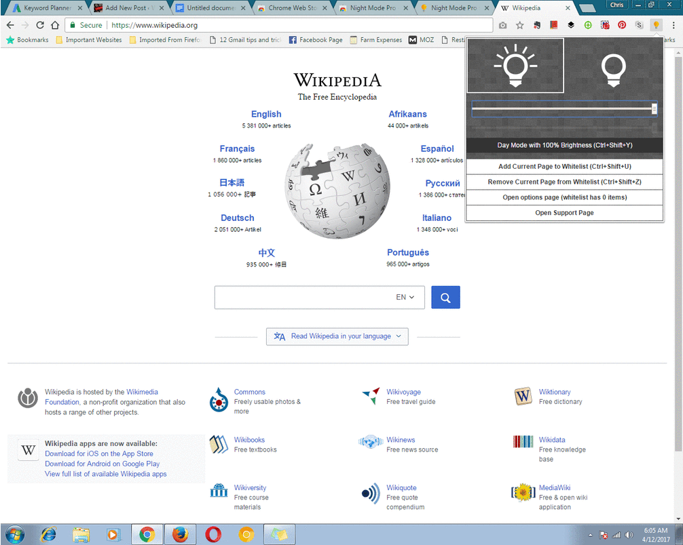Open the Important Websites bookmark folder

point(89,39)
